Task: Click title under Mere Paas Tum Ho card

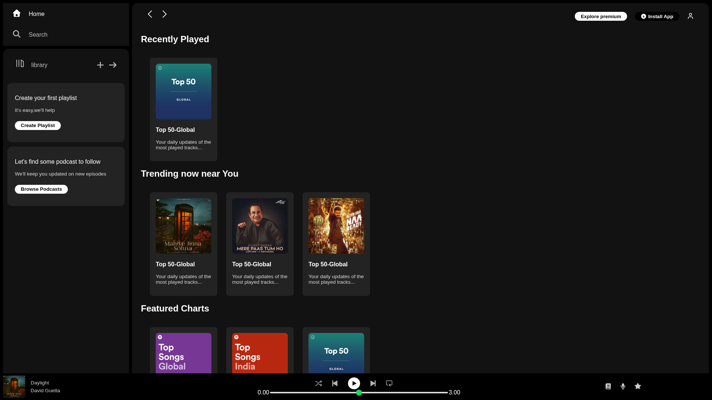Action: 251,264
